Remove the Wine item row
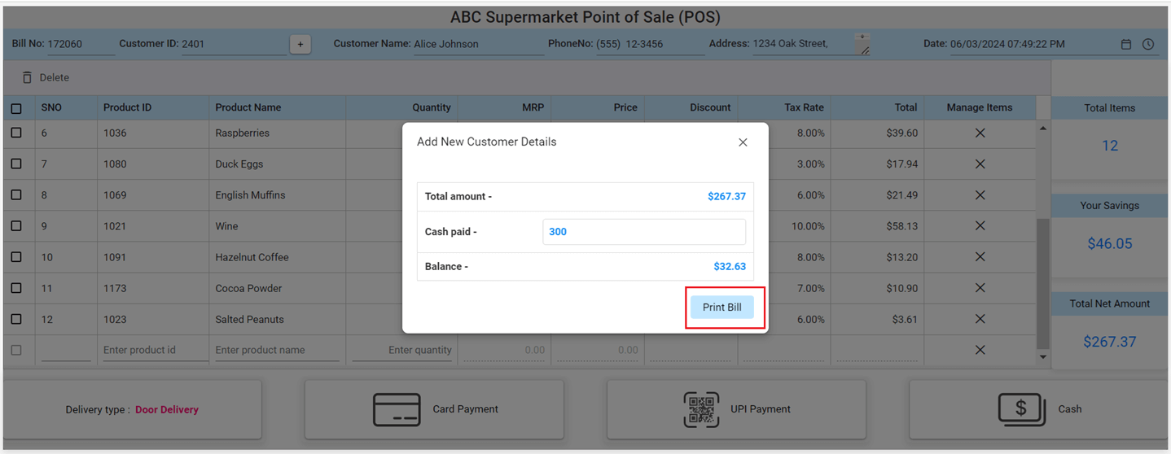 click(x=980, y=226)
